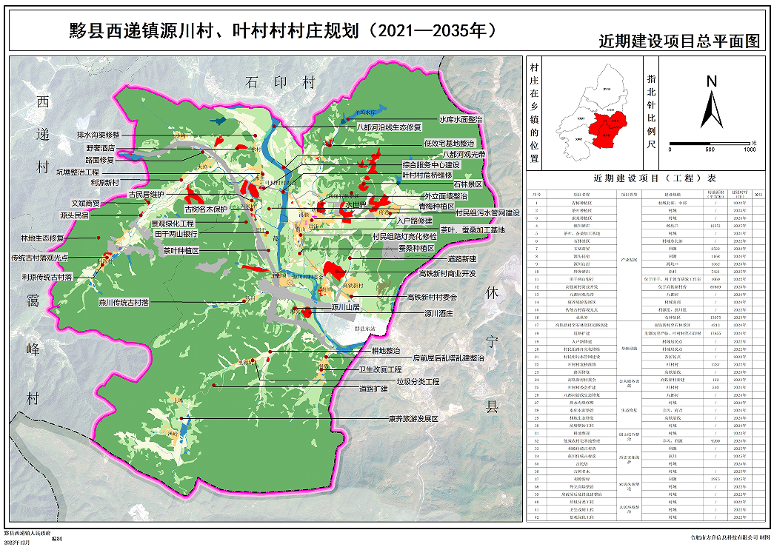
Task: Click the 垃圾分类工程 annotation
Action: click(x=418, y=381)
